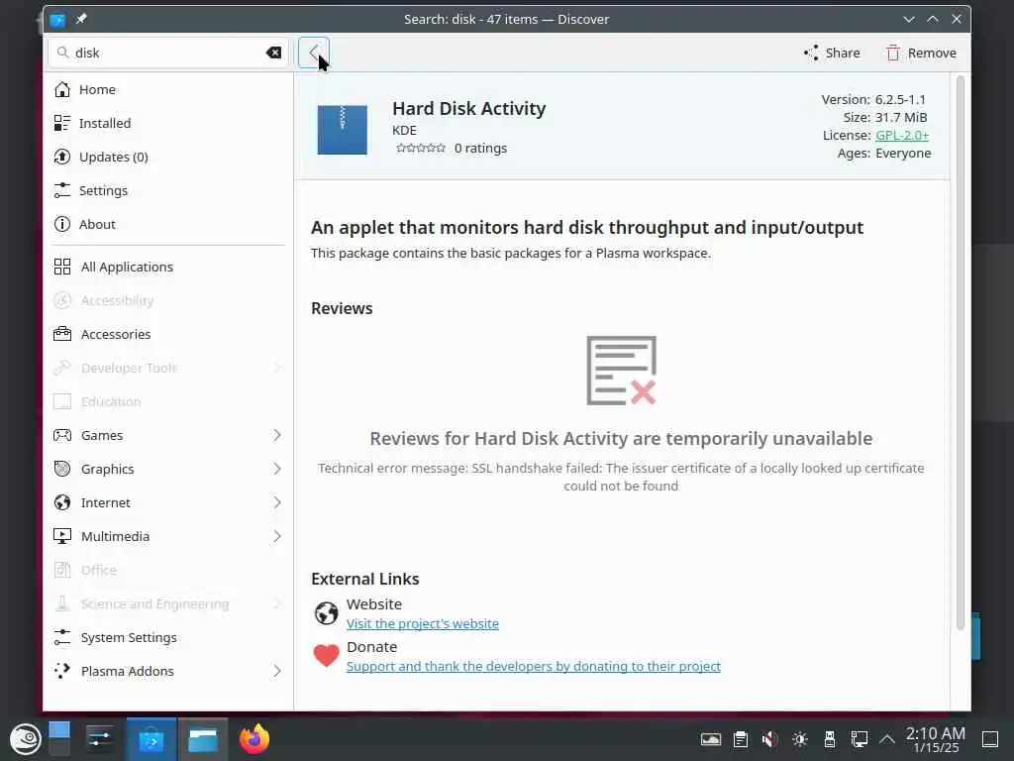This screenshot has width=1014, height=761.
Task: Click the Games controller icon
Action: pyautogui.click(x=62, y=435)
